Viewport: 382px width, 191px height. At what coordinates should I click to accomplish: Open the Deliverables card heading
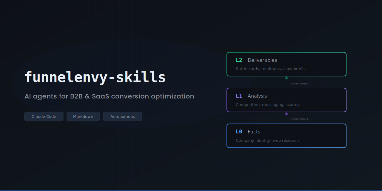coord(262,60)
